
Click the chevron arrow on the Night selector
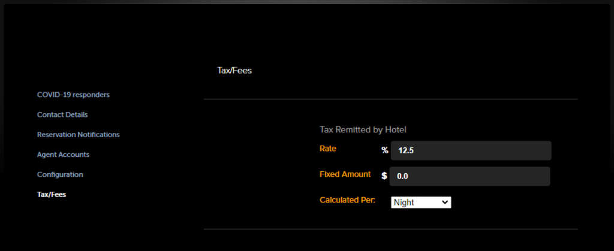point(444,202)
